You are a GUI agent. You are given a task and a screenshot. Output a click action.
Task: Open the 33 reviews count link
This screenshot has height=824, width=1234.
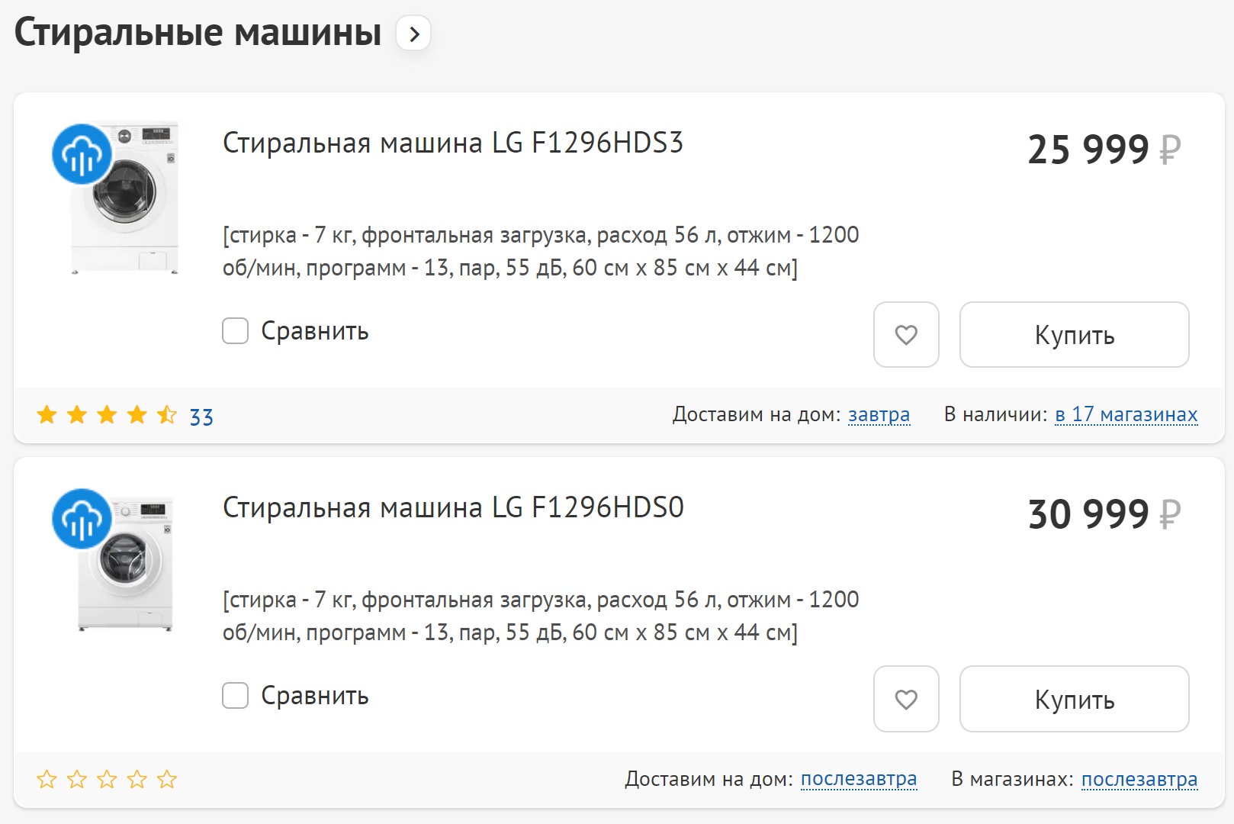(x=201, y=417)
